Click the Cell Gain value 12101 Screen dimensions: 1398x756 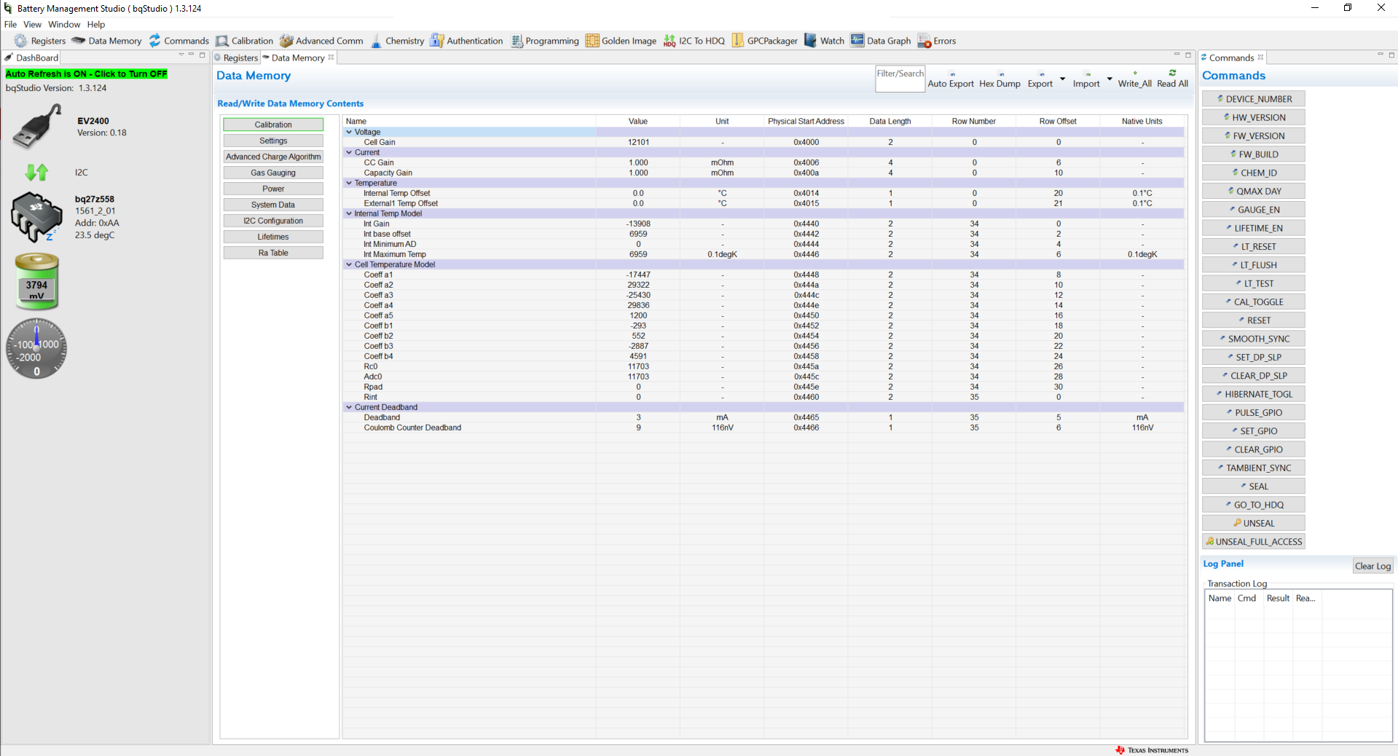point(638,142)
